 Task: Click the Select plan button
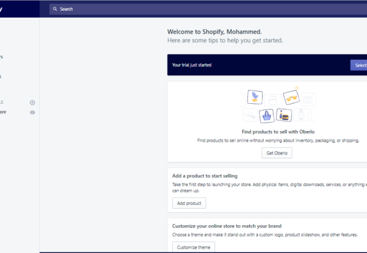point(359,65)
